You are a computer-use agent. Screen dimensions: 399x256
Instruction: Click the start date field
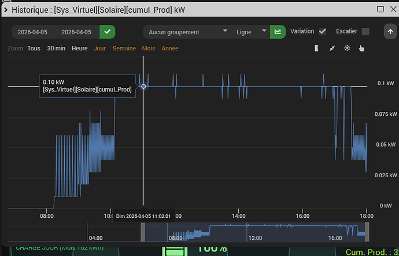(32, 32)
